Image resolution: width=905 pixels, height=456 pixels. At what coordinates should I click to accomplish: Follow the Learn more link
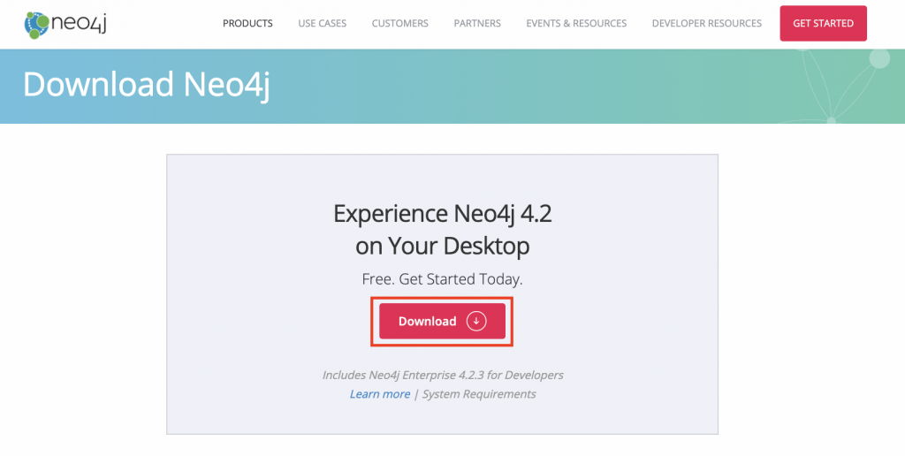[380, 394]
